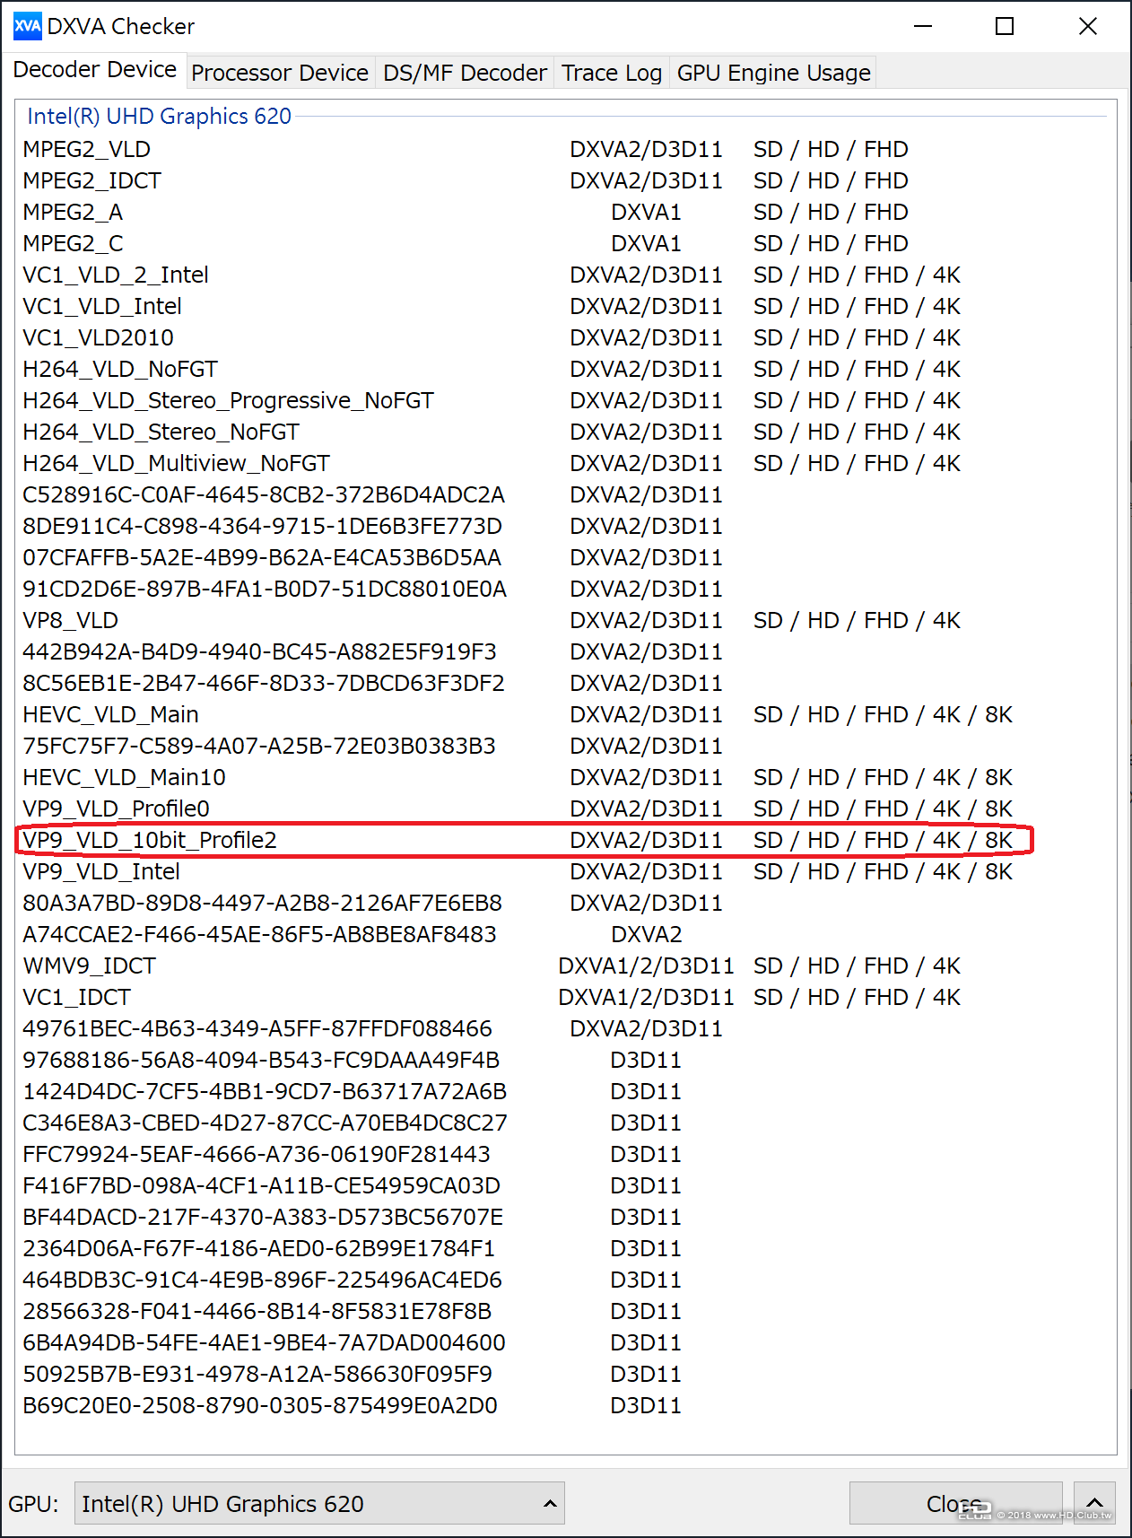
Task: Select the MPEG2_C row
Action: [565, 243]
